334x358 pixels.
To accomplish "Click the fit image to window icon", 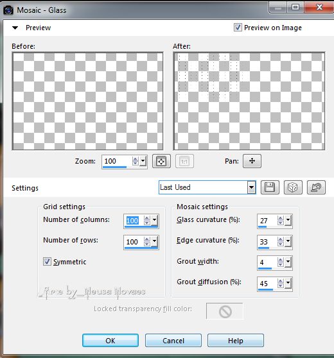I will pos(161,162).
